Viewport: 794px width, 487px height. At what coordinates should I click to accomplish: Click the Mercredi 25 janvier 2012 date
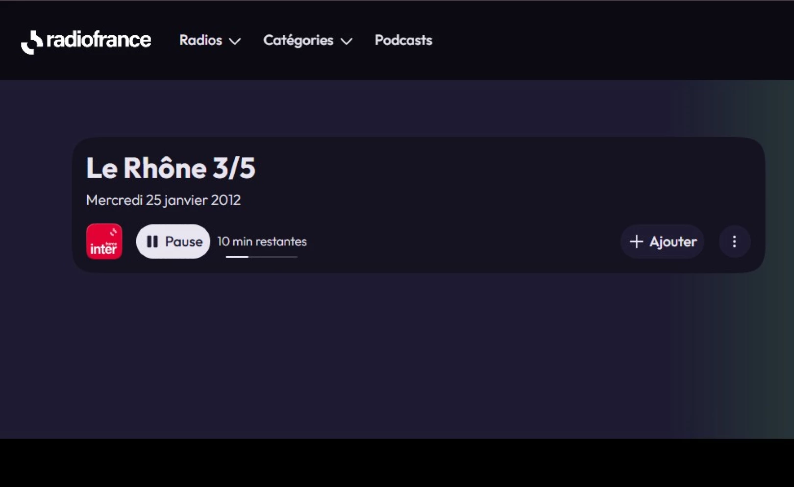click(x=163, y=200)
